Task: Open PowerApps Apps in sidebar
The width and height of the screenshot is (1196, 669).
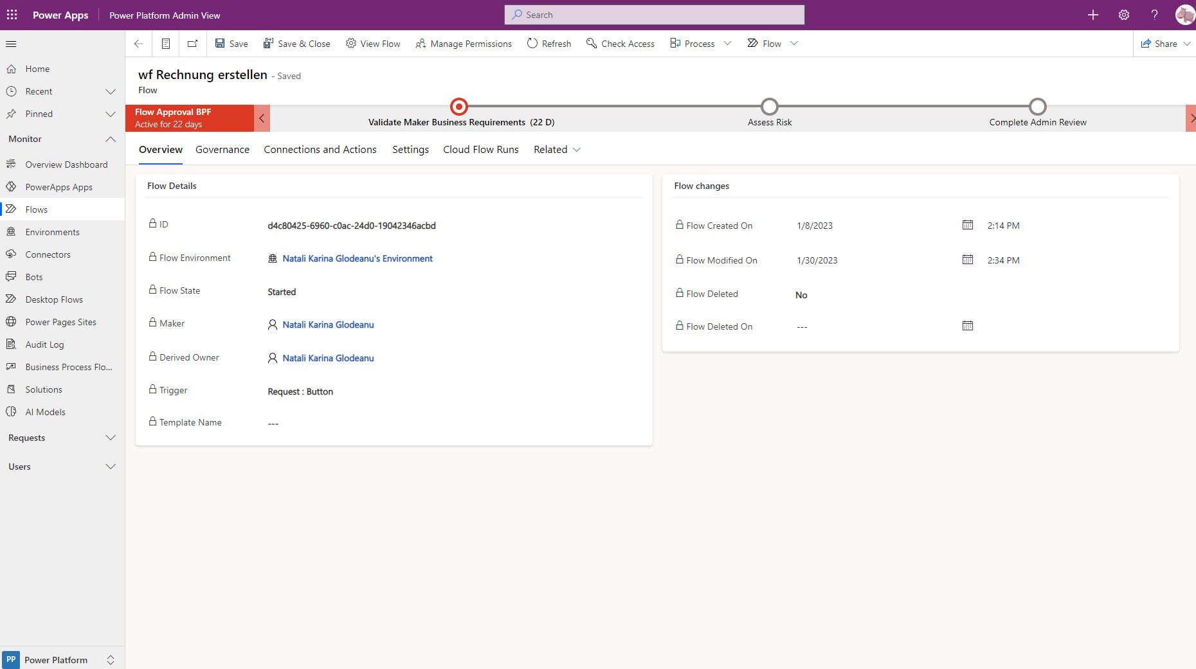Action: (59, 187)
